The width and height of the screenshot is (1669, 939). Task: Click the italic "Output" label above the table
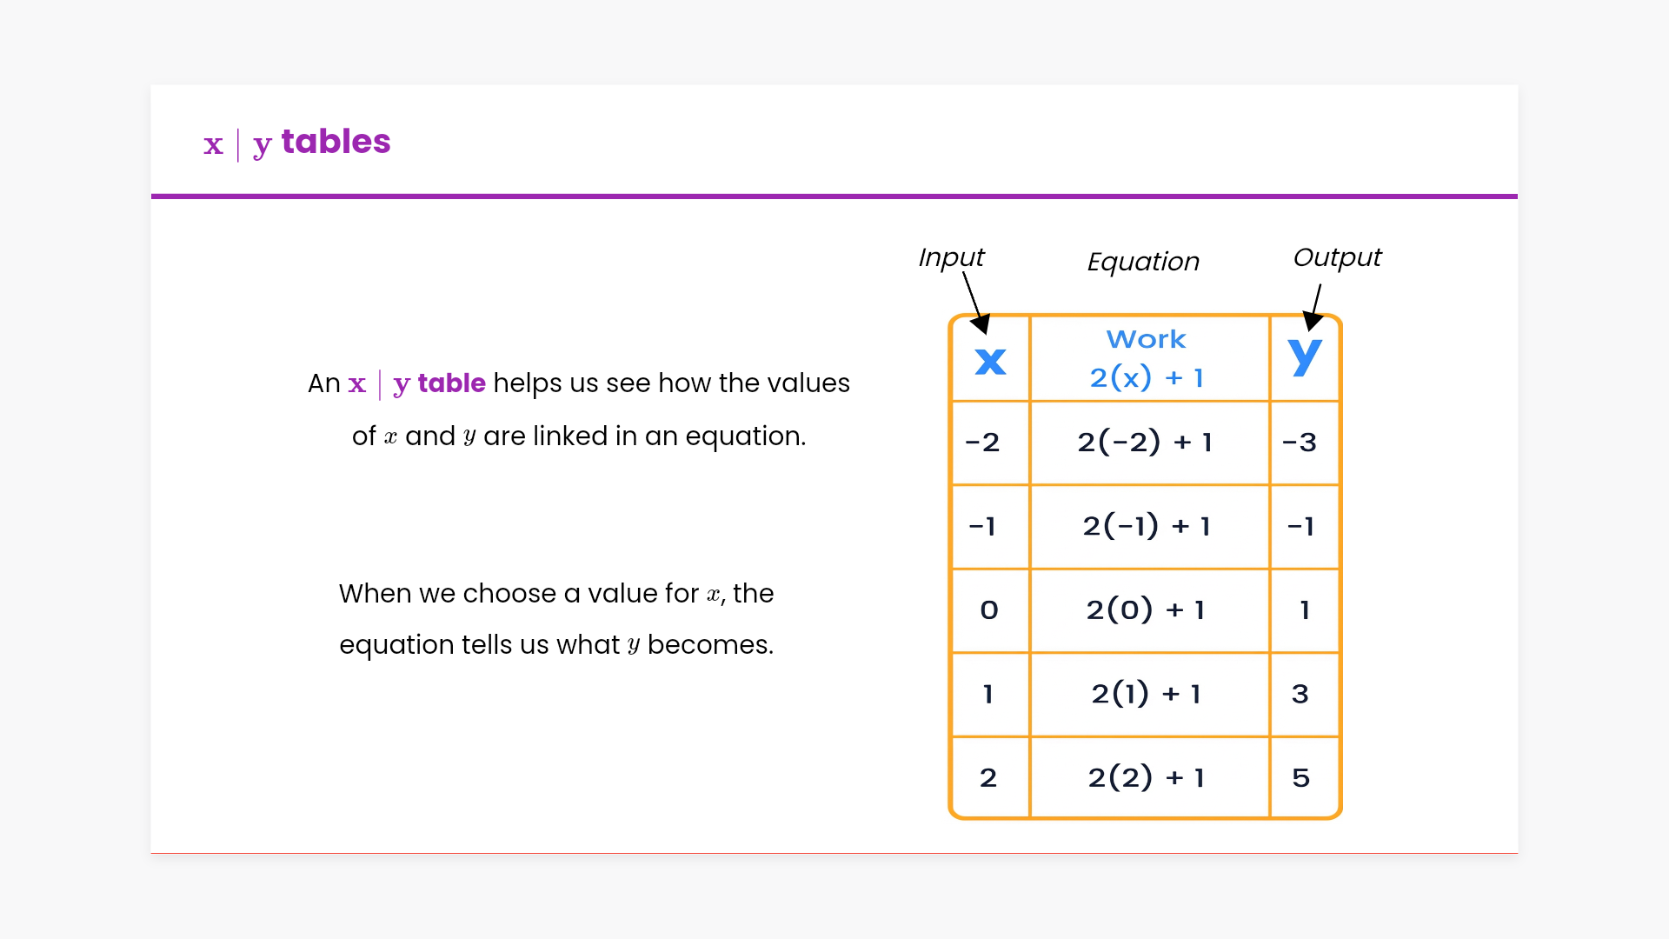click(x=1337, y=257)
